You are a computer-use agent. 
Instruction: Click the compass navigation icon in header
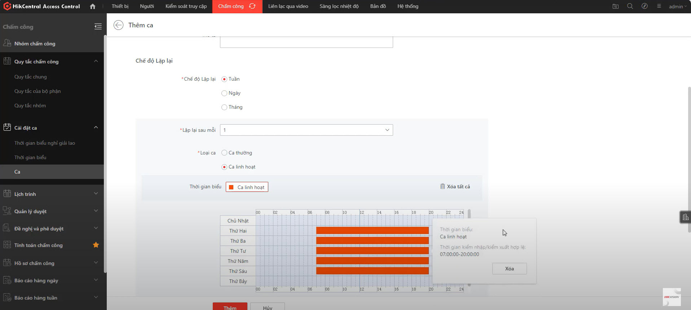[644, 6]
